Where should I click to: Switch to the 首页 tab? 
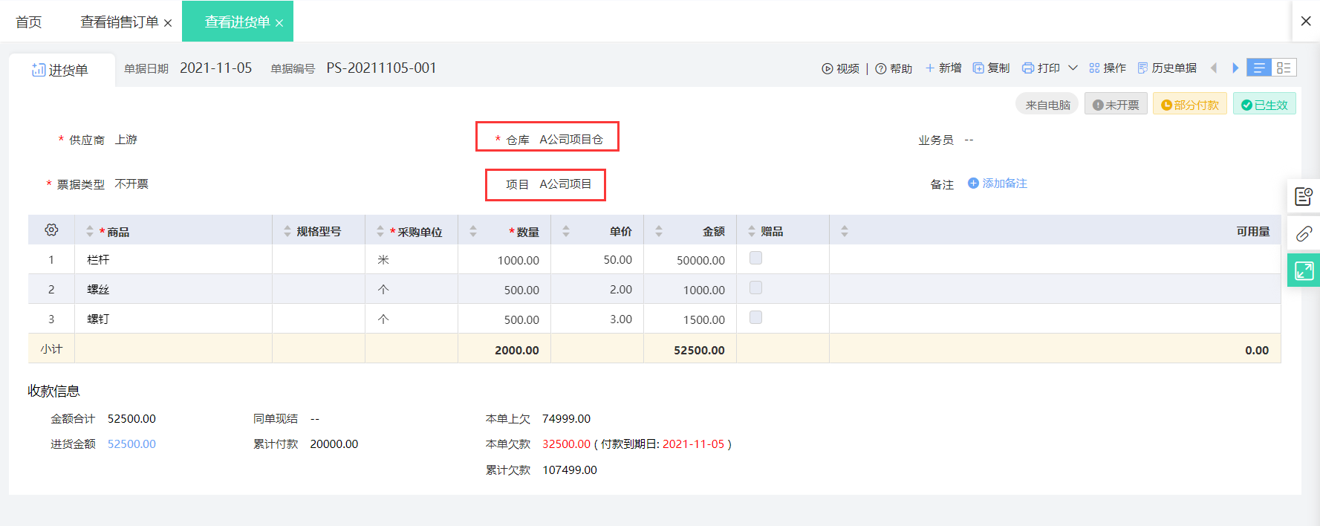[x=29, y=22]
